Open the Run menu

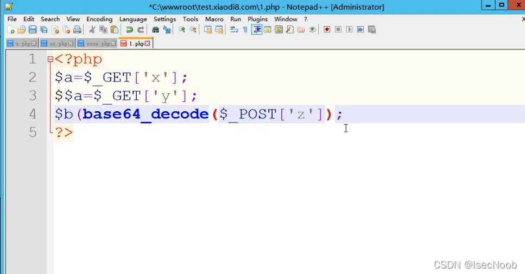coord(236,19)
